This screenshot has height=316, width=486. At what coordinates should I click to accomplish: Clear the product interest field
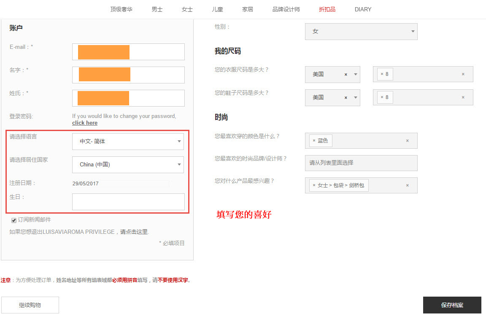pyautogui.click(x=407, y=185)
